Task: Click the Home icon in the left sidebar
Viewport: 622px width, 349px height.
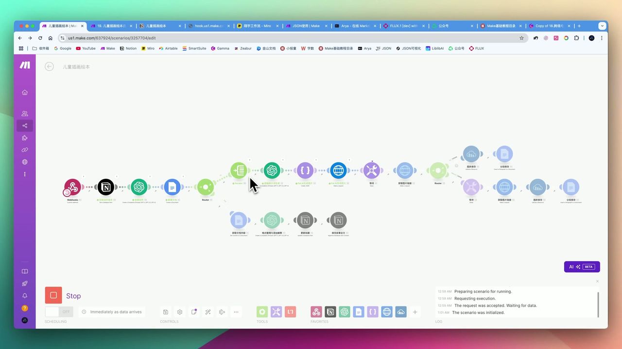Action: pyautogui.click(x=25, y=92)
